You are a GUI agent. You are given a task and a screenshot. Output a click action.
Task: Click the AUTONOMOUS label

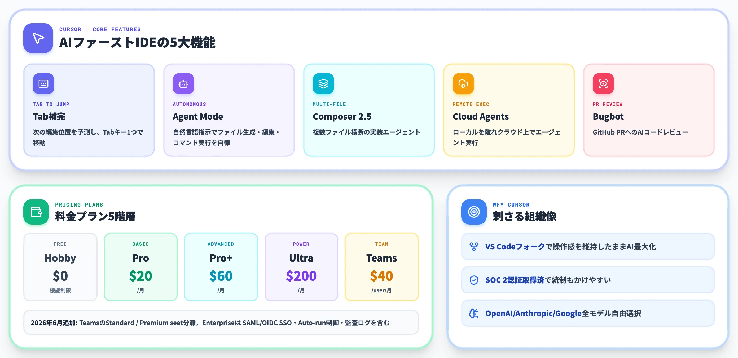(x=189, y=104)
